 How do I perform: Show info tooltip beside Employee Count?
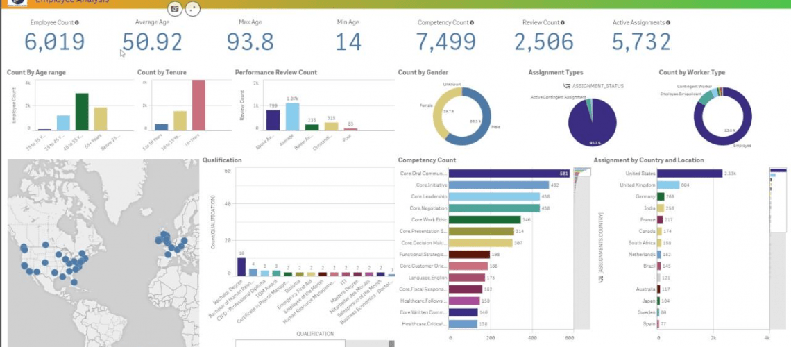click(x=77, y=23)
